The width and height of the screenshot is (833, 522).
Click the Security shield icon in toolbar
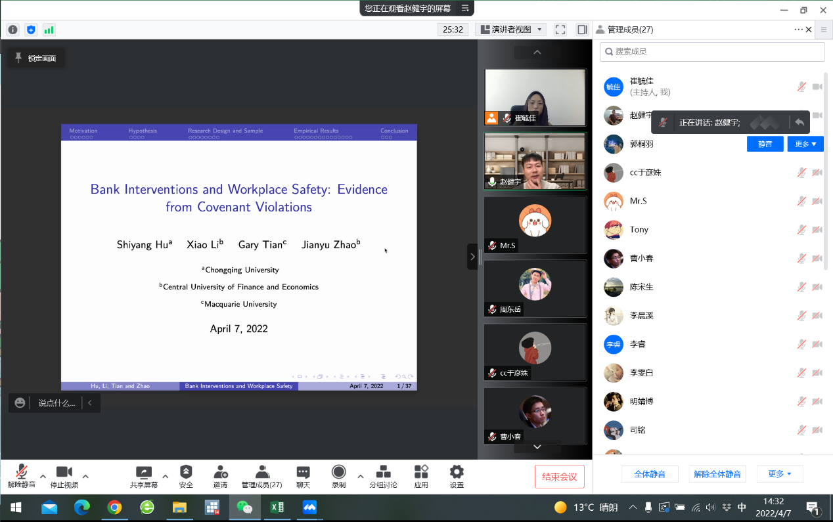(x=186, y=472)
